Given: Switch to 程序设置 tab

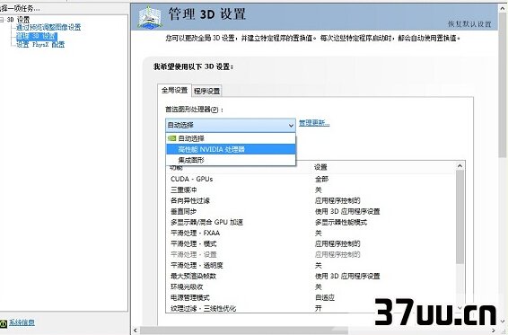Looking at the screenshot, I should point(207,91).
